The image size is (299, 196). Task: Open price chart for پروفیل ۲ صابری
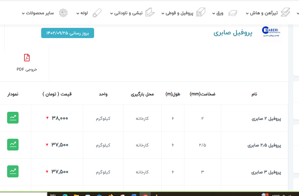click(x=13, y=118)
